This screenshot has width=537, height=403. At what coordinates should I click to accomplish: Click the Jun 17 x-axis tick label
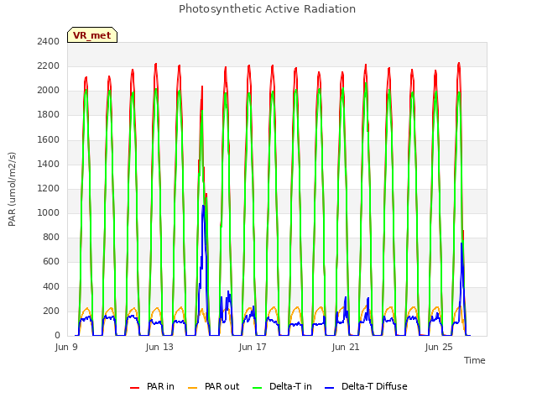253,347
